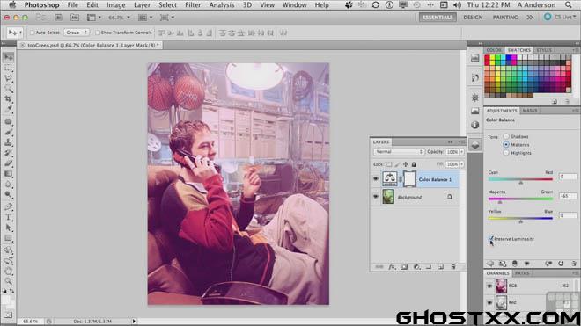
Task: Hide the Background layer eye icon
Action: coord(375,197)
